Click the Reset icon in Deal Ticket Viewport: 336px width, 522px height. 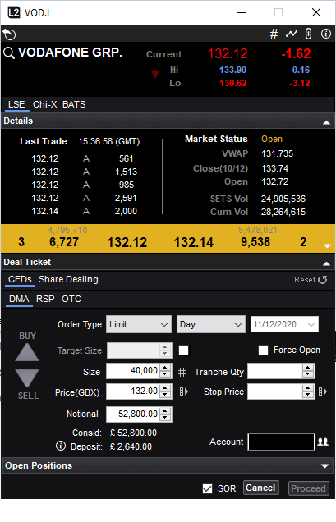(322, 280)
